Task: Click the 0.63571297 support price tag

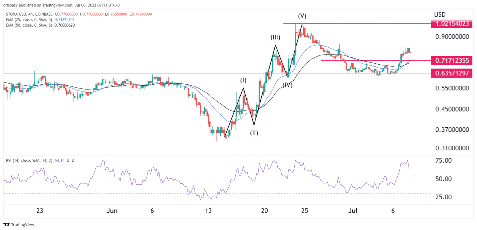Action: 452,73
